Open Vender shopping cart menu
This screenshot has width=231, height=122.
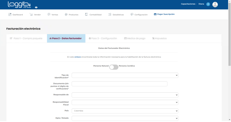35,14
